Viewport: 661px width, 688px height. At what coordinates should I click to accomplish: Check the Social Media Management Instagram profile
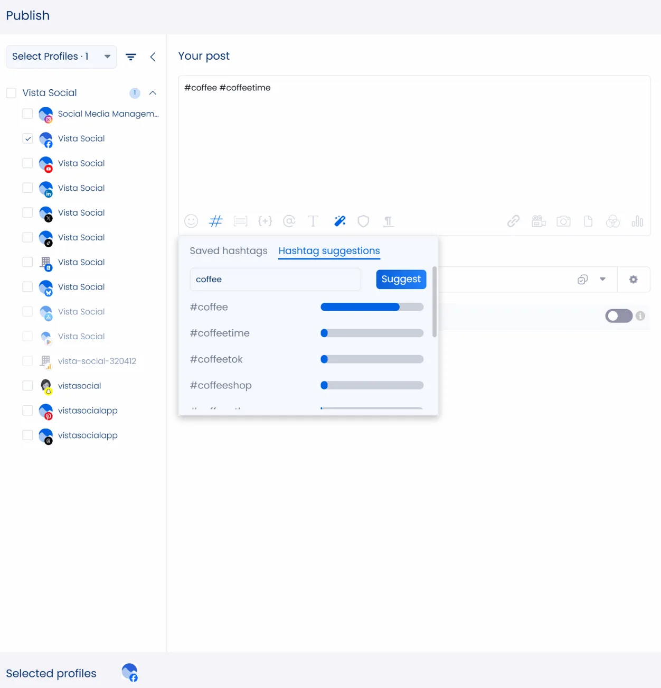(28, 114)
